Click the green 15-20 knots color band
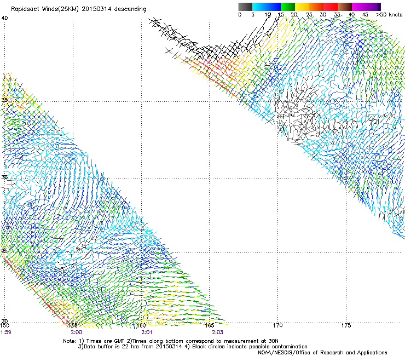Viewport: 405px width, 356px height. (x=288, y=7)
